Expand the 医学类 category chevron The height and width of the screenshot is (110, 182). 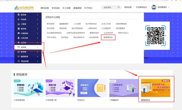click(x=37, y=52)
